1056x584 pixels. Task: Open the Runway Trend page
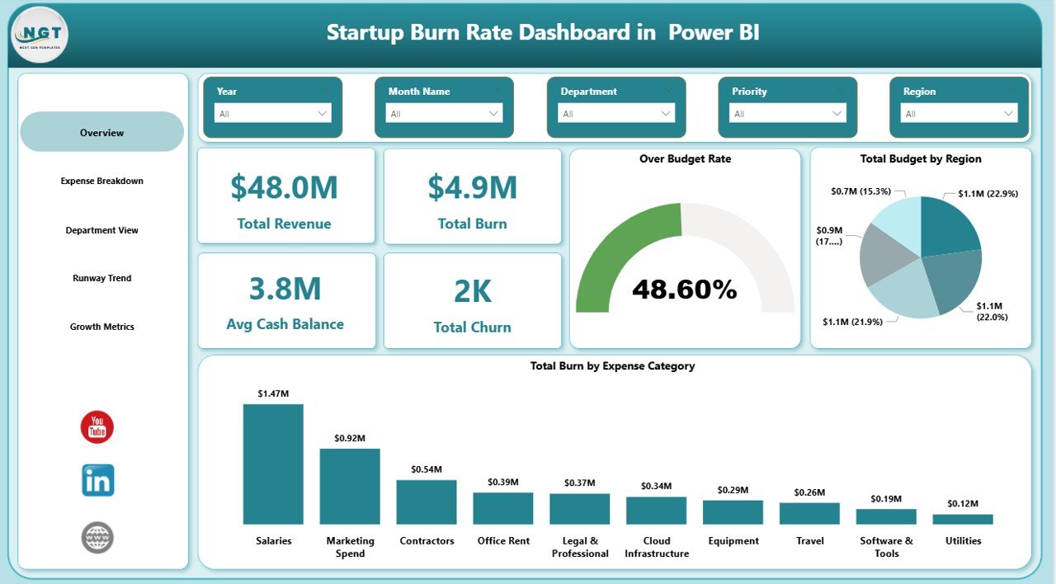point(101,278)
